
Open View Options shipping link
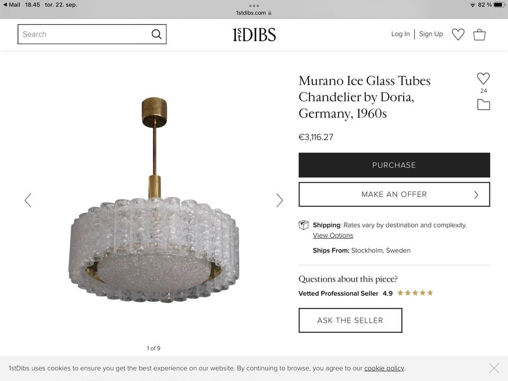(333, 235)
